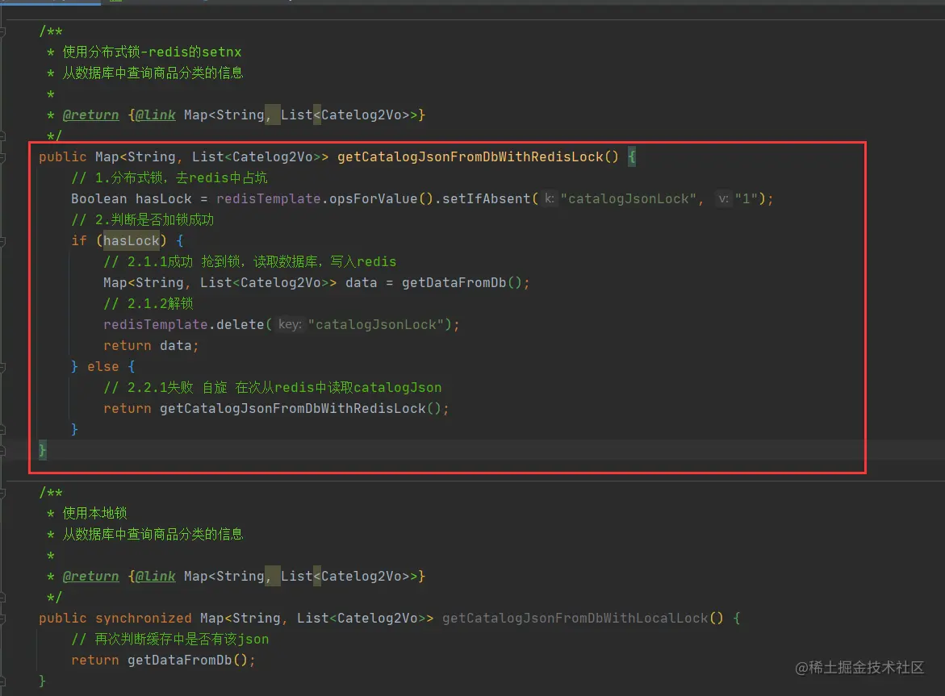Click the delete method call
The image size is (945, 696).
(x=240, y=324)
